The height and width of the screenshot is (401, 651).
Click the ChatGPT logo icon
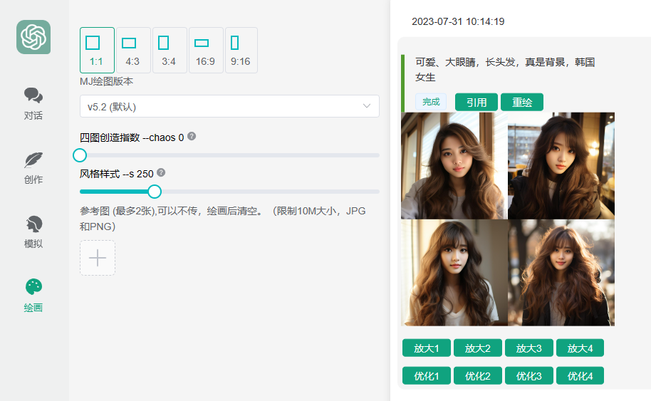[33, 37]
